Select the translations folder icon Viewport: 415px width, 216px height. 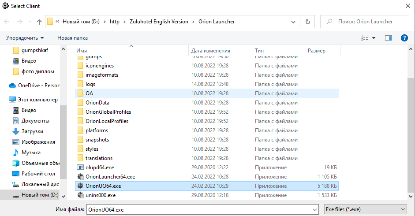coord(80,158)
